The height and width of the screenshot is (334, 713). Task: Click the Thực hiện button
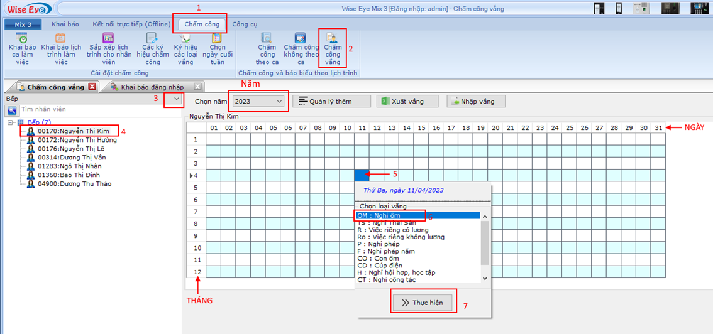pyautogui.click(x=422, y=303)
